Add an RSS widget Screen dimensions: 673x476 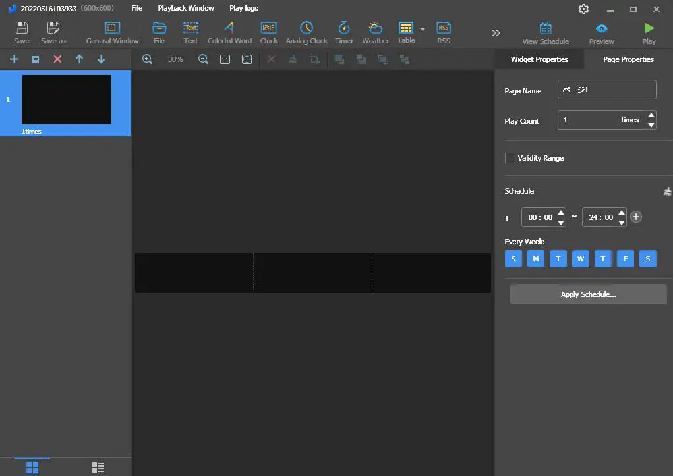(x=443, y=31)
